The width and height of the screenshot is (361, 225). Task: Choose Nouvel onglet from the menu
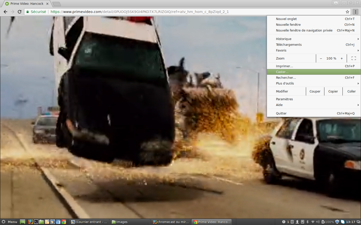pyautogui.click(x=314, y=19)
